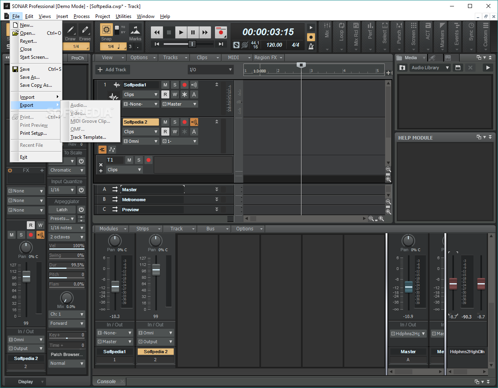Toggle Read automation on Softpedia1
The width and height of the screenshot is (498, 388).
pyautogui.click(x=165, y=94)
